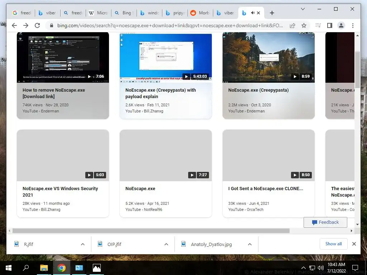Click '2.2M views · Oct 3, 2020' text

tap(249, 105)
